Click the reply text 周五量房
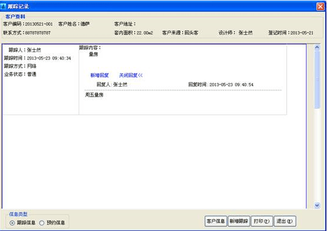The height and width of the screenshot is (231, 327). tap(94, 95)
